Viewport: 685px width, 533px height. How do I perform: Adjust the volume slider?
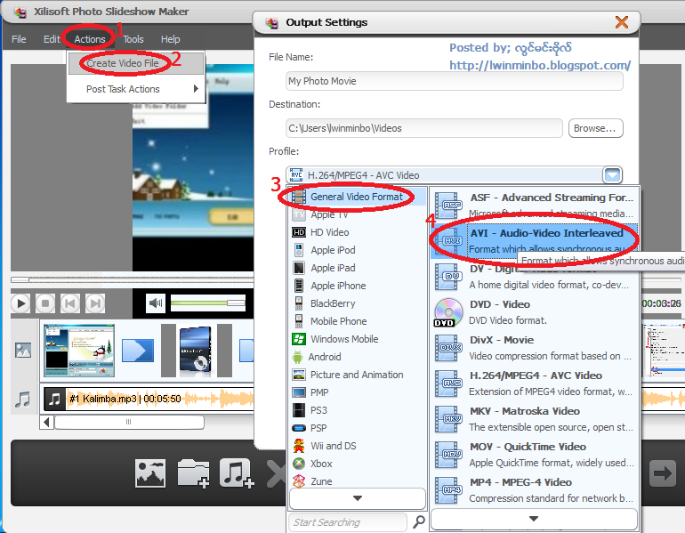pyautogui.click(x=208, y=303)
